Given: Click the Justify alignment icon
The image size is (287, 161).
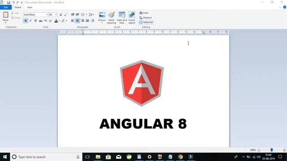Looking at the screenshot, I should click(x=87, y=21).
